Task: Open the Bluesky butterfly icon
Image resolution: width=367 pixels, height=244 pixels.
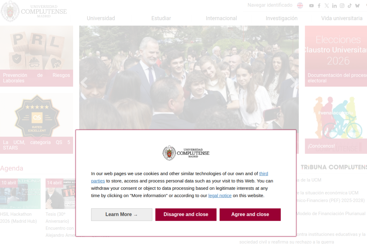Action: pyautogui.click(x=357, y=6)
